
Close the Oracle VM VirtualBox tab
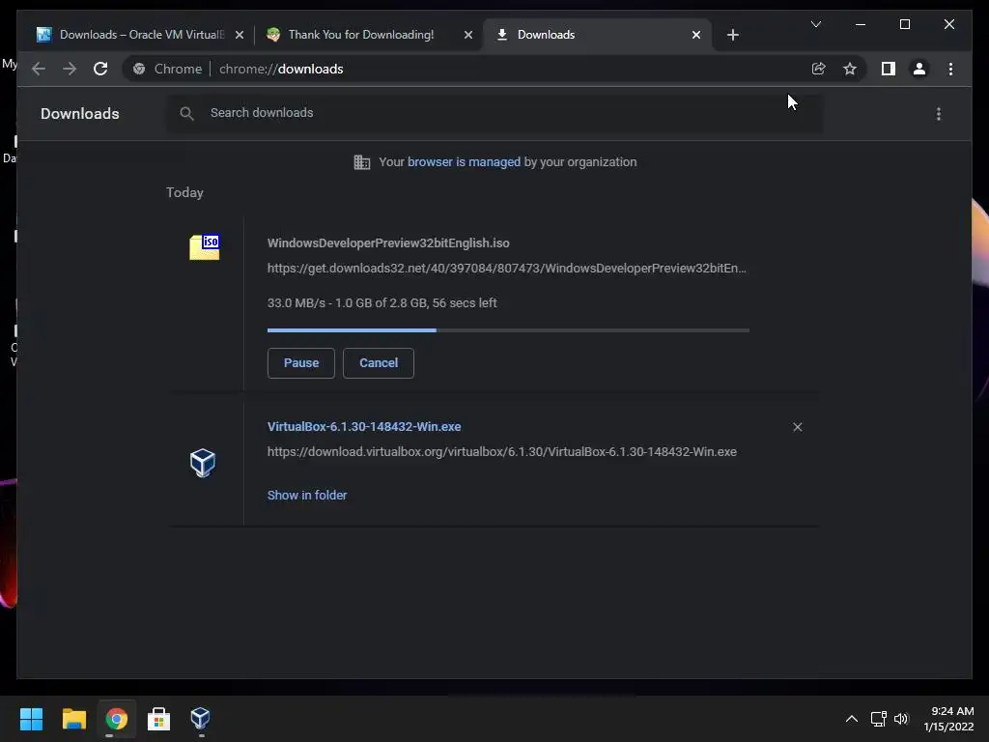[x=240, y=35]
